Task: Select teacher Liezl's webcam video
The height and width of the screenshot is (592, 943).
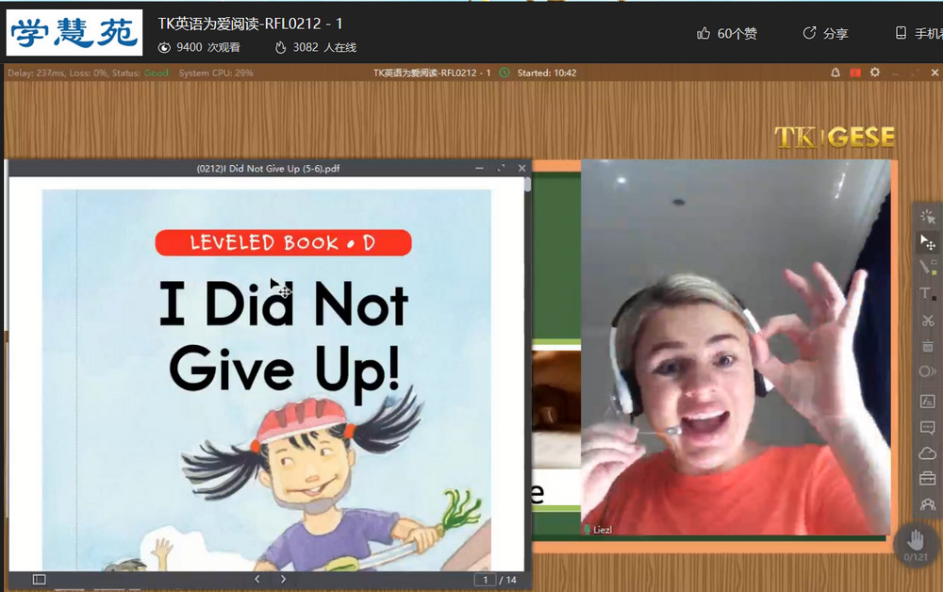Action: click(x=736, y=347)
